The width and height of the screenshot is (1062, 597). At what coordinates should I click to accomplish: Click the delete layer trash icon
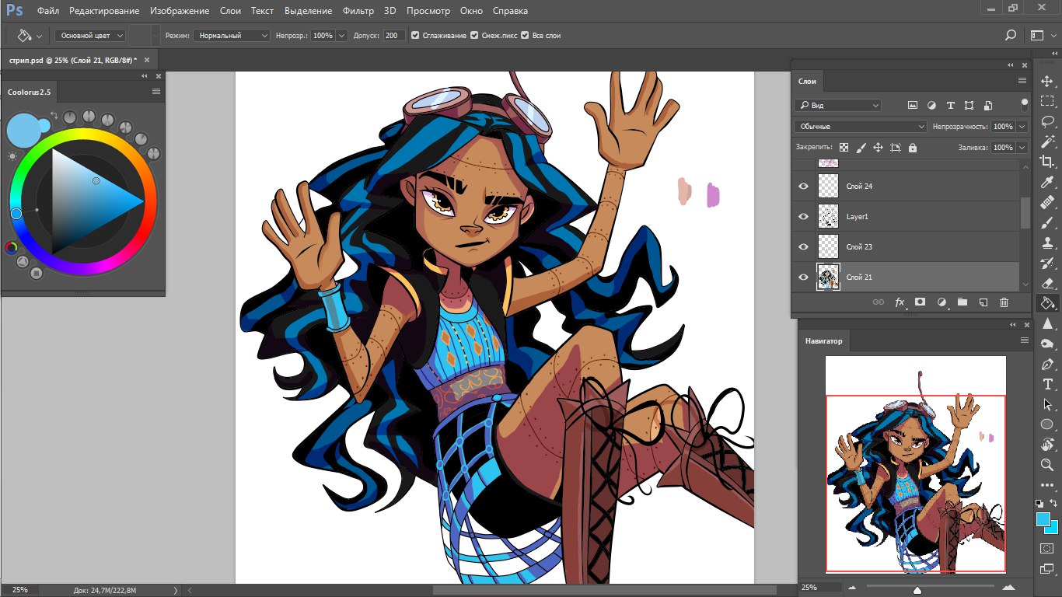click(x=1004, y=302)
